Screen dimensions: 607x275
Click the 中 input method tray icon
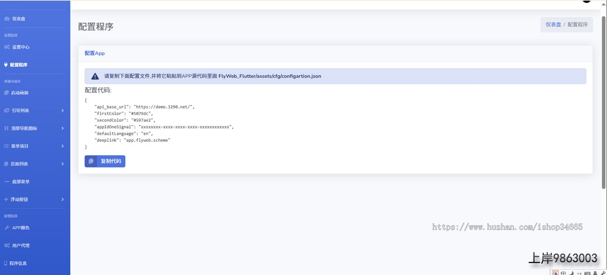(563, 273)
